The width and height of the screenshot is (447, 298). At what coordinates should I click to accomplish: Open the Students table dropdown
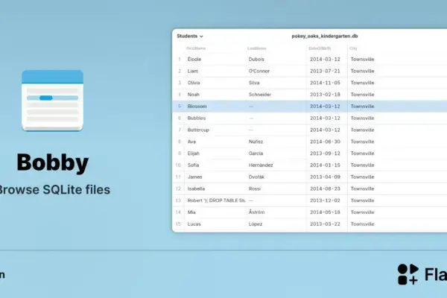pos(189,37)
